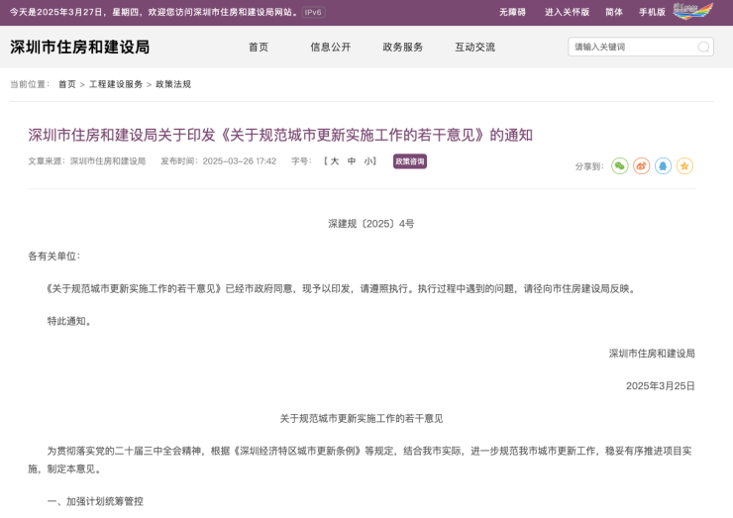
Task: Set font size to medium (中)
Action: pos(352,160)
